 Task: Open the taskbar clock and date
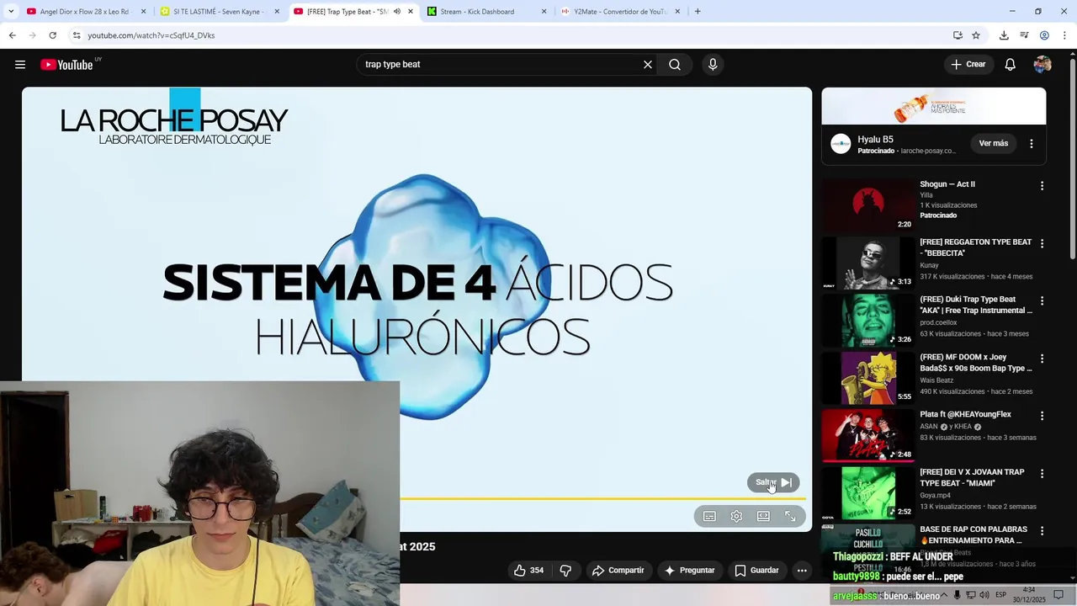point(1029,595)
